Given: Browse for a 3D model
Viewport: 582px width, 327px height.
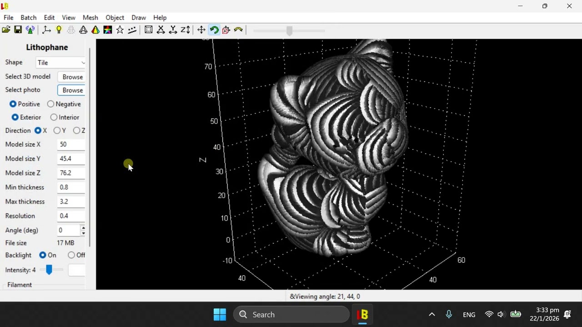Looking at the screenshot, I should pos(72,77).
